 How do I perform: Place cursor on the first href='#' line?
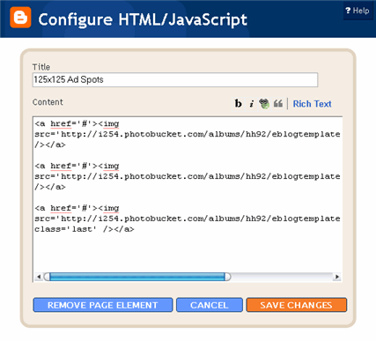tap(77, 123)
